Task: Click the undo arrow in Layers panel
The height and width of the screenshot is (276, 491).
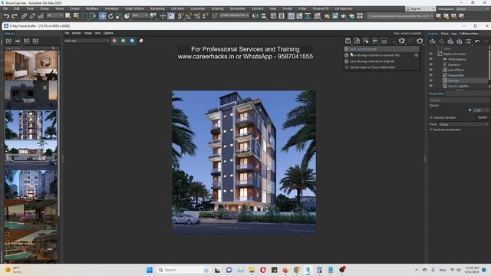Action: point(477,41)
